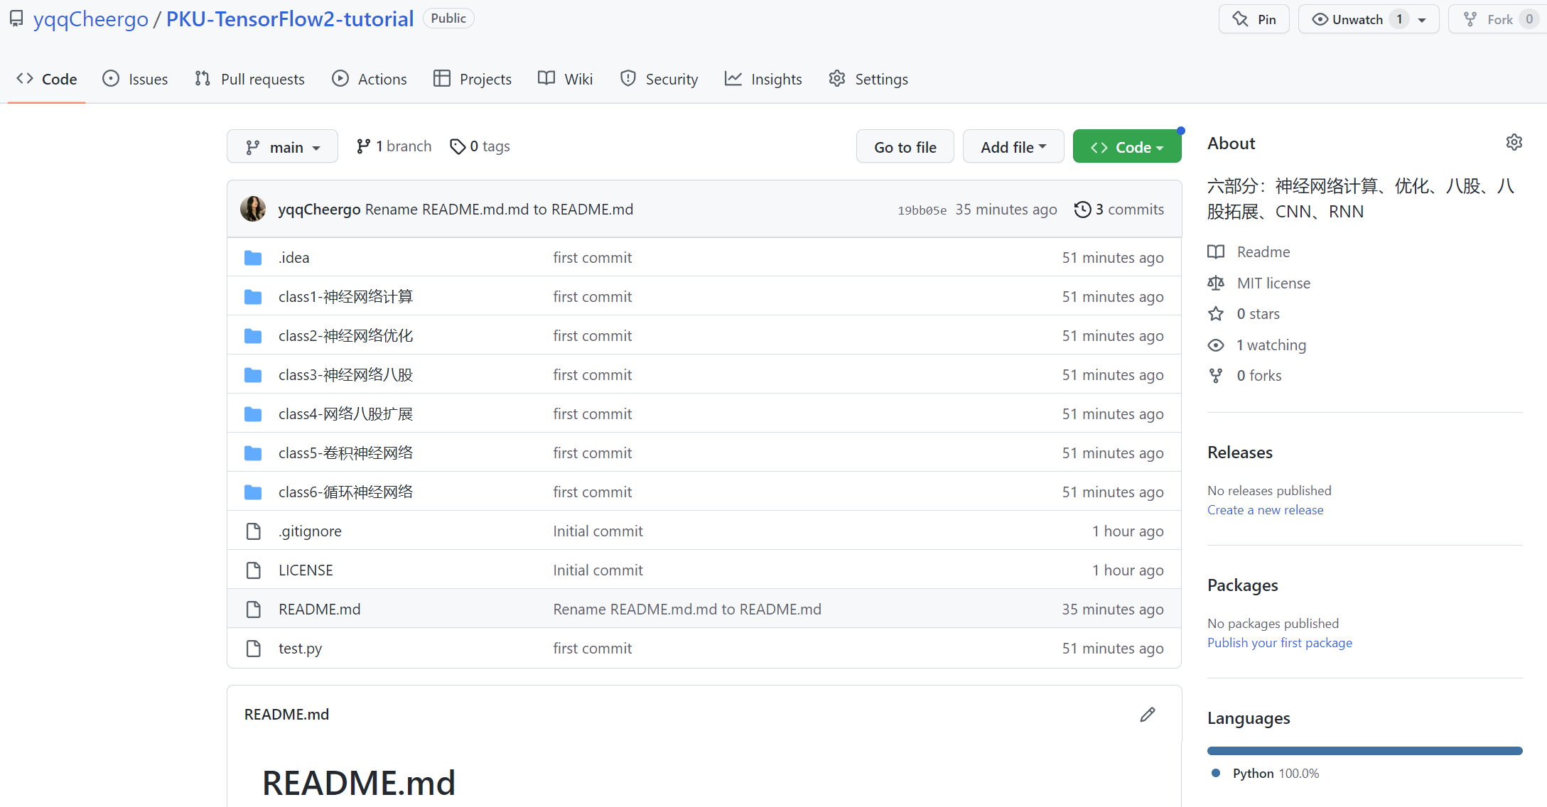The width and height of the screenshot is (1547, 807).
Task: Click the file icon for README.md row
Action: [254, 610]
